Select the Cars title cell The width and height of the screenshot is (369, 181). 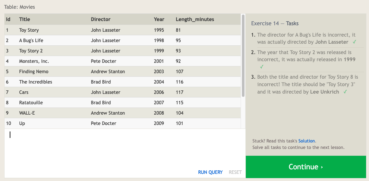coord(24,92)
